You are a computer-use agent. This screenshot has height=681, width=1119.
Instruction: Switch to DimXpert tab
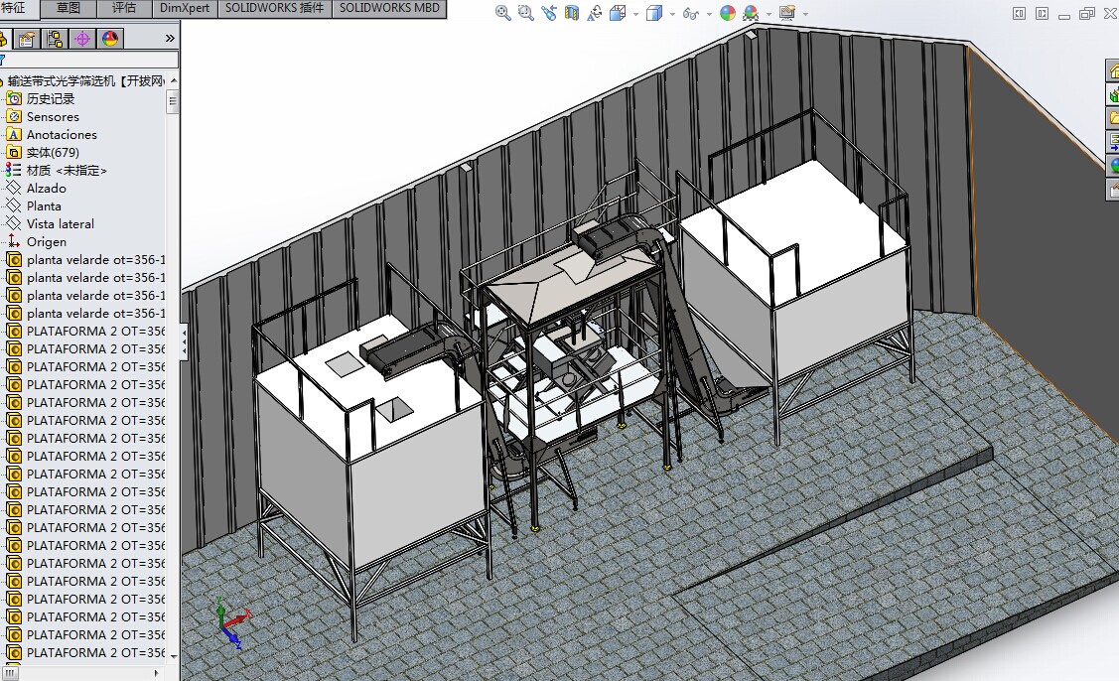(185, 8)
